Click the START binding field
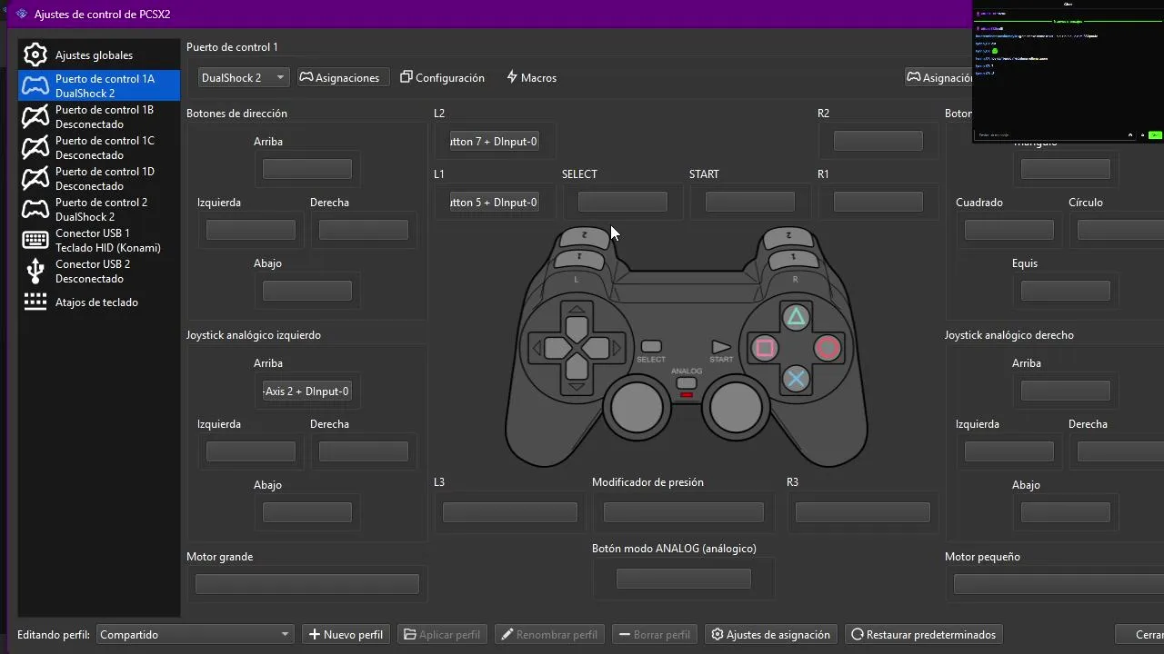The width and height of the screenshot is (1164, 654). [749, 202]
